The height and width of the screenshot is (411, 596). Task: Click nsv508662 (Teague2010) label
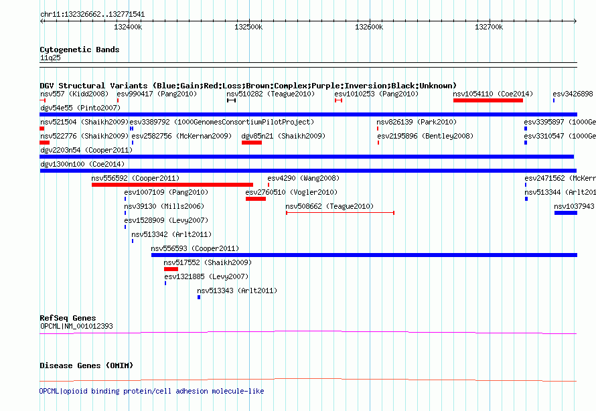tap(329, 206)
